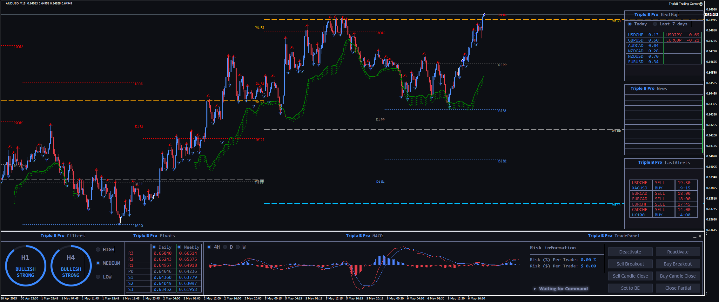This screenshot has width=719, height=302.
Task: Click the Close Partial button
Action: pos(678,288)
